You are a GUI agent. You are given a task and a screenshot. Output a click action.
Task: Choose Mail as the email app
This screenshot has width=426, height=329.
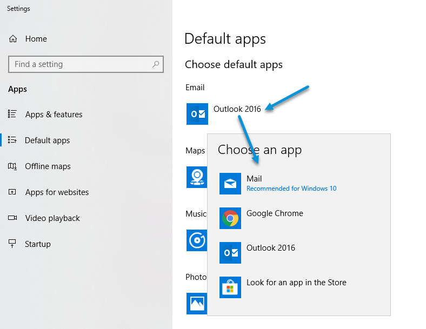click(299, 184)
